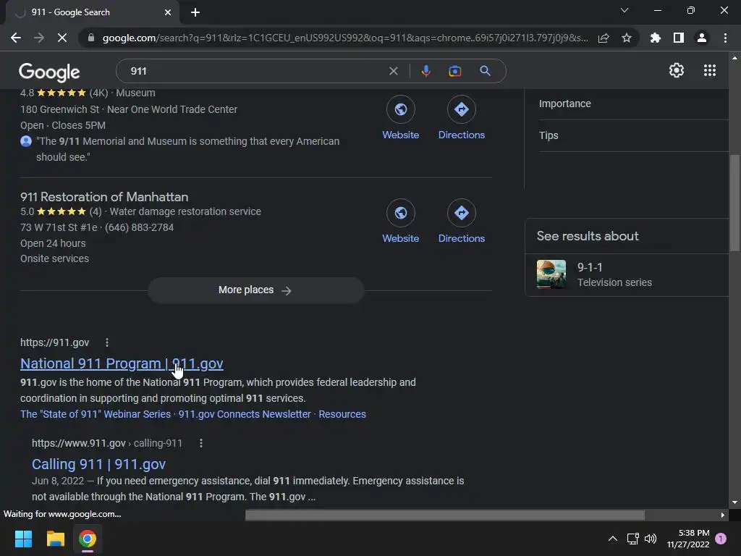The height and width of the screenshot is (556, 741).
Task: Click "Open 24 hours" text
Action: pyautogui.click(x=53, y=243)
